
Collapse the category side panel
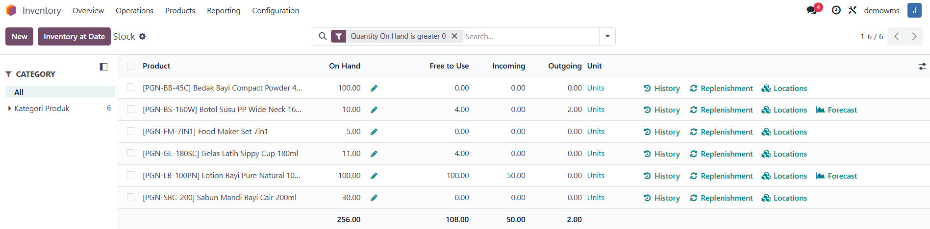tap(103, 67)
